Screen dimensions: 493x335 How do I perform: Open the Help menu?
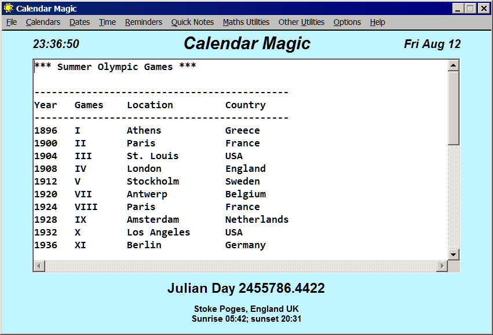click(377, 22)
